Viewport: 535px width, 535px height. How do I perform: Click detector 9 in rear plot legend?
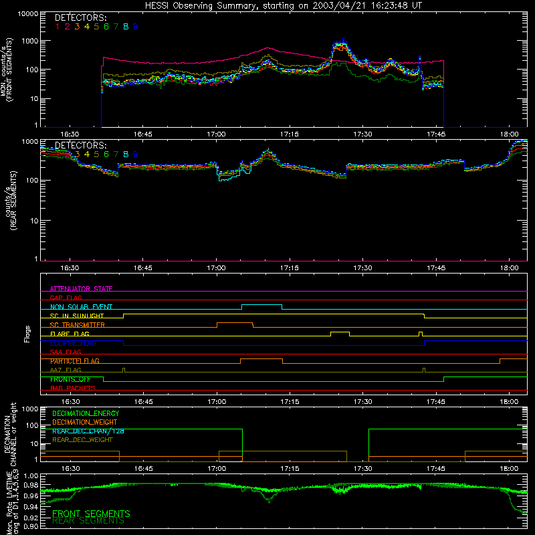pyautogui.click(x=136, y=154)
